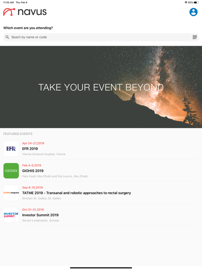Screen dimensions: 202x270
Task: Tap the Take Your Event Beyond banner
Action: click(101, 87)
